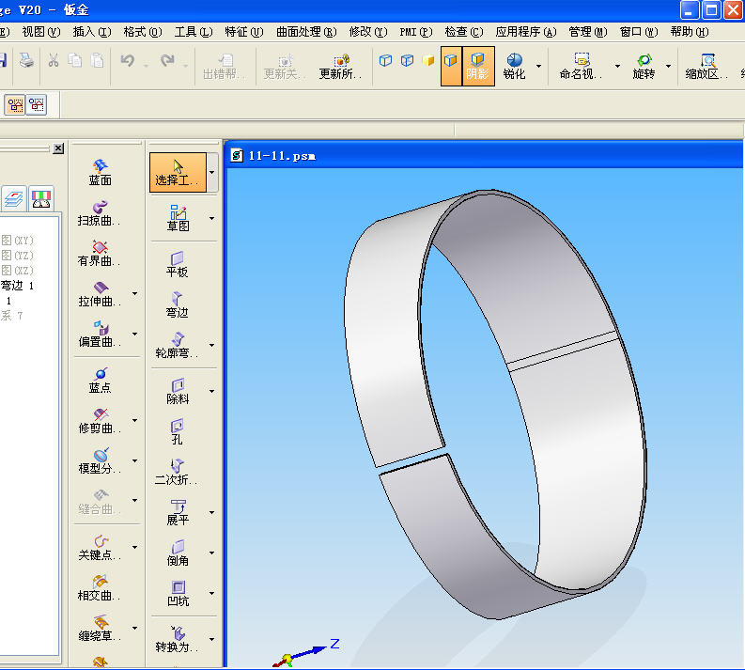The image size is (745, 670).
Task: Click the 偏置曲 offset surface tool
Action: click(x=100, y=334)
